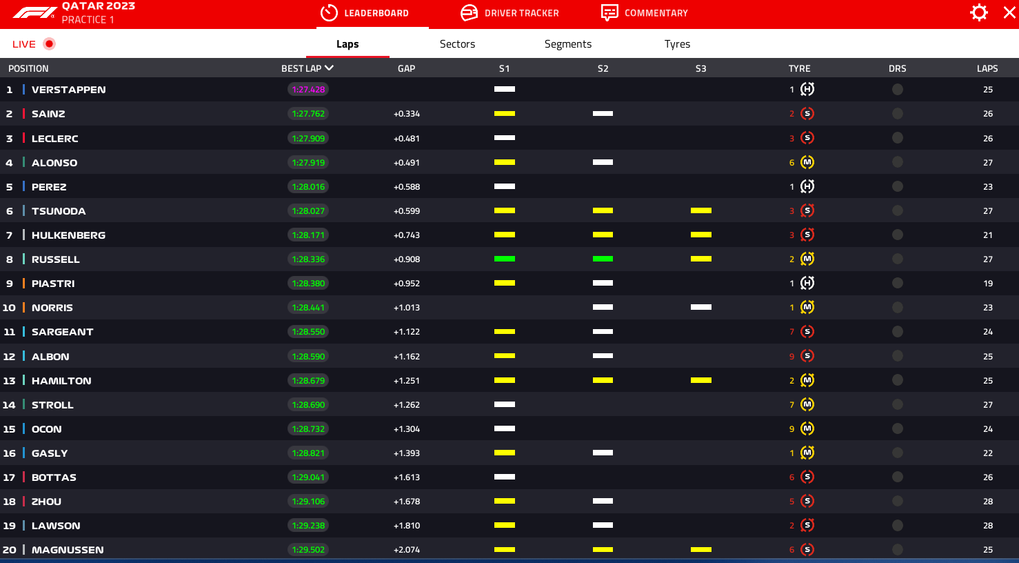The image size is (1019, 563).
Task: Click Russell's green S1 sector bar
Action: pos(505,259)
